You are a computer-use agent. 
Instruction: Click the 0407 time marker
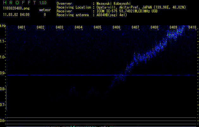point(135,27)
